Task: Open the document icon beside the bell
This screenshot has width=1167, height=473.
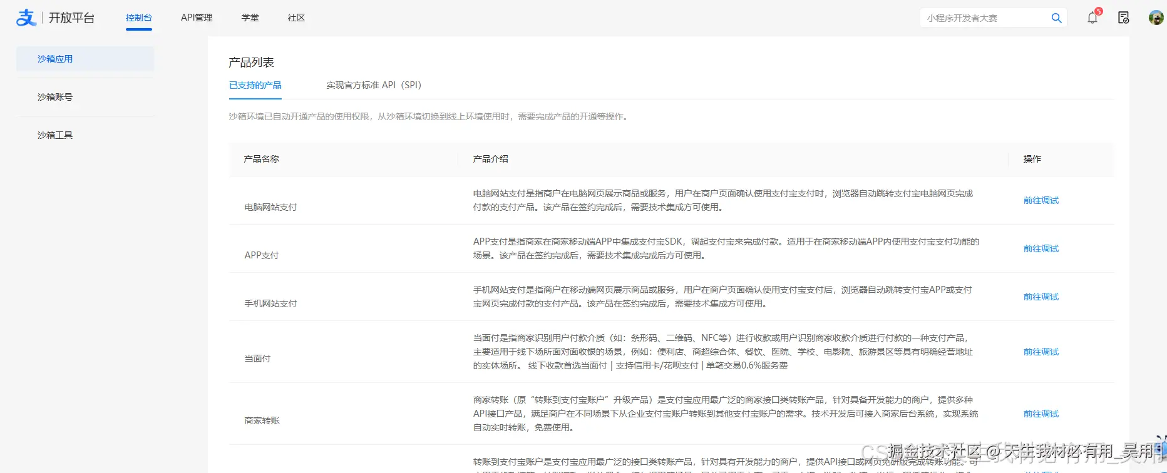Action: (1124, 18)
